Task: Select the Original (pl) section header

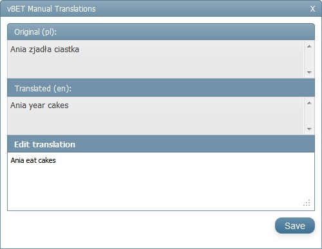Action: pyautogui.click(x=161, y=32)
